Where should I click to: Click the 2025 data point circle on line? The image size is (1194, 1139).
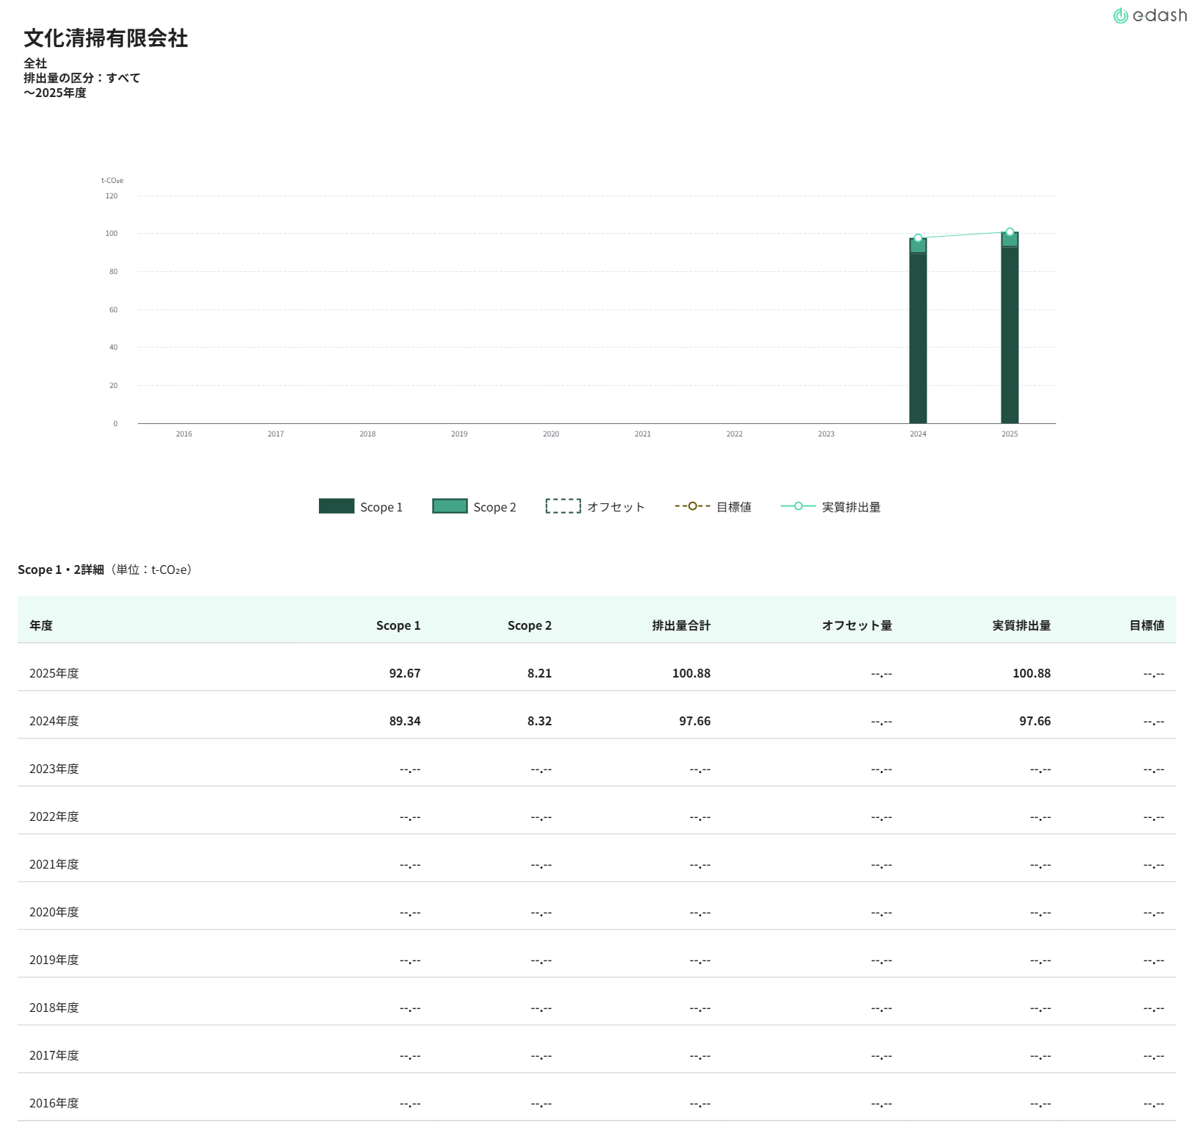tap(1010, 232)
